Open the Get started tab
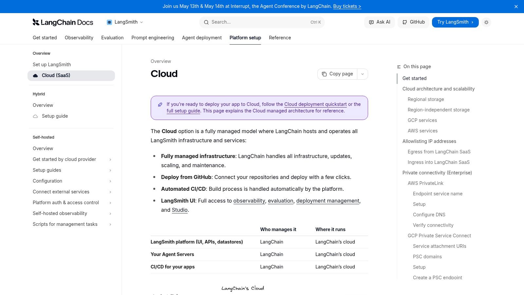 coord(45,38)
